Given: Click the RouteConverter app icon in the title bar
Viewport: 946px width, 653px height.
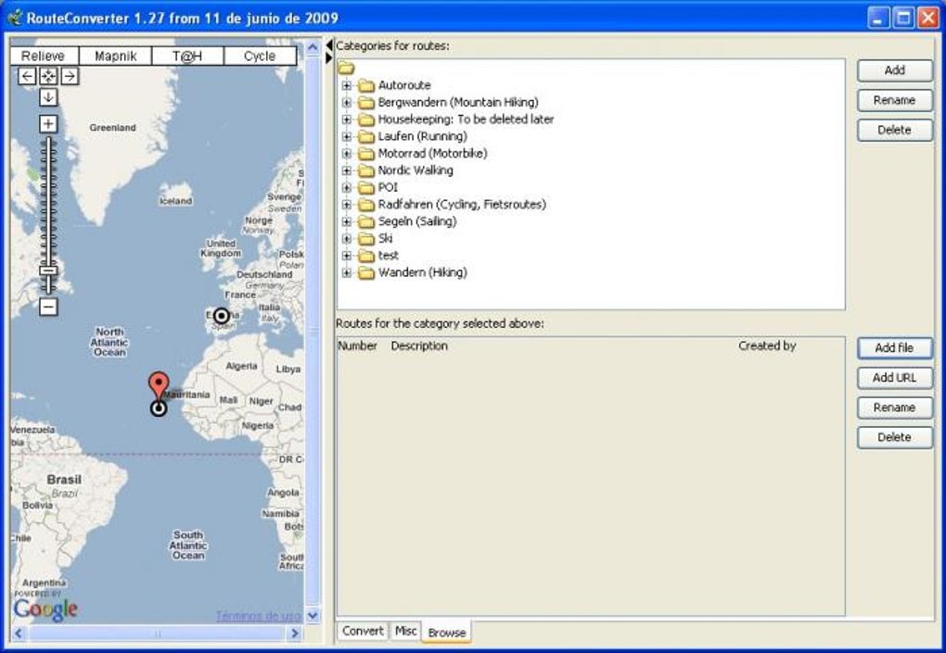Looking at the screenshot, I should pos(15,18).
